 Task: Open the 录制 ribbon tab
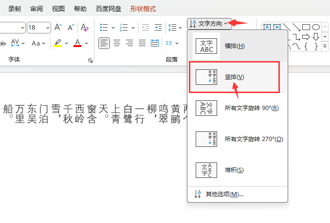pos(14,9)
